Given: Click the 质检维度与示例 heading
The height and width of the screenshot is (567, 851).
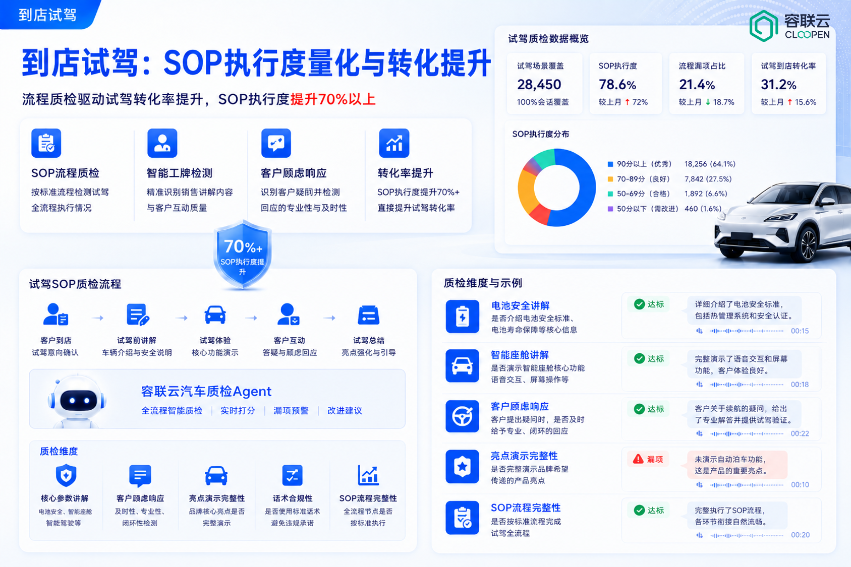Looking at the screenshot, I should (483, 283).
